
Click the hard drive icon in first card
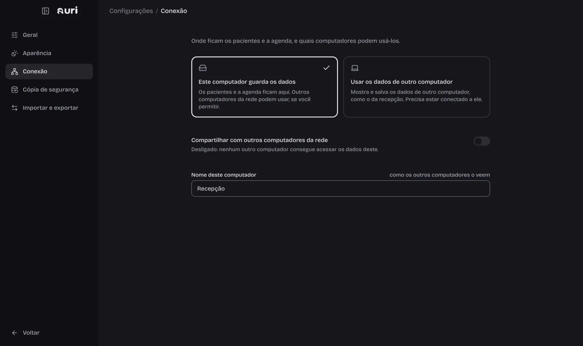(x=203, y=68)
